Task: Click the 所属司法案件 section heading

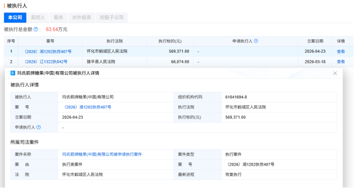Action: tap(25, 142)
